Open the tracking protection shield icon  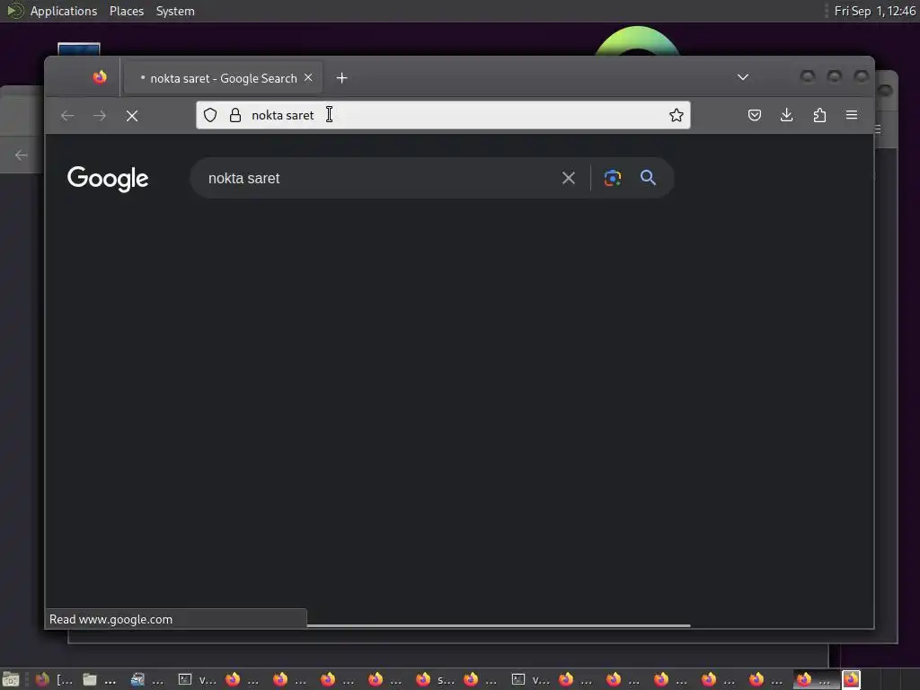(x=210, y=115)
